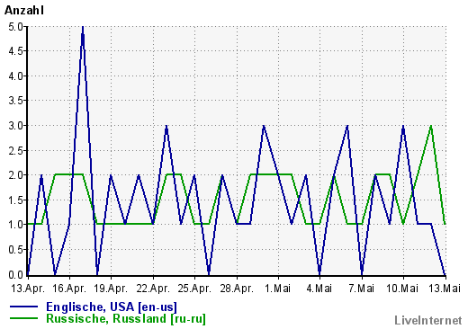The height and width of the screenshot is (329, 468).
Task: Select the 7.Mai axis label
Action: coord(362,289)
